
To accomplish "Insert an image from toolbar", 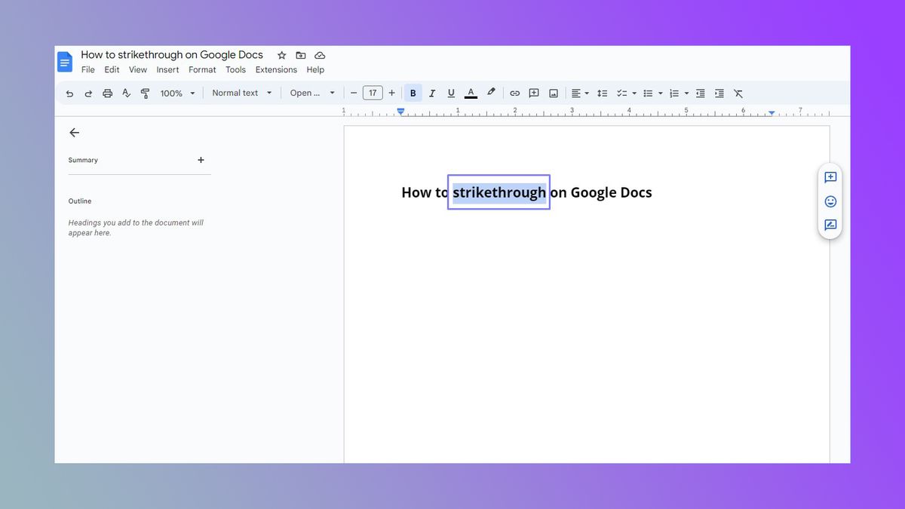I will click(x=554, y=94).
